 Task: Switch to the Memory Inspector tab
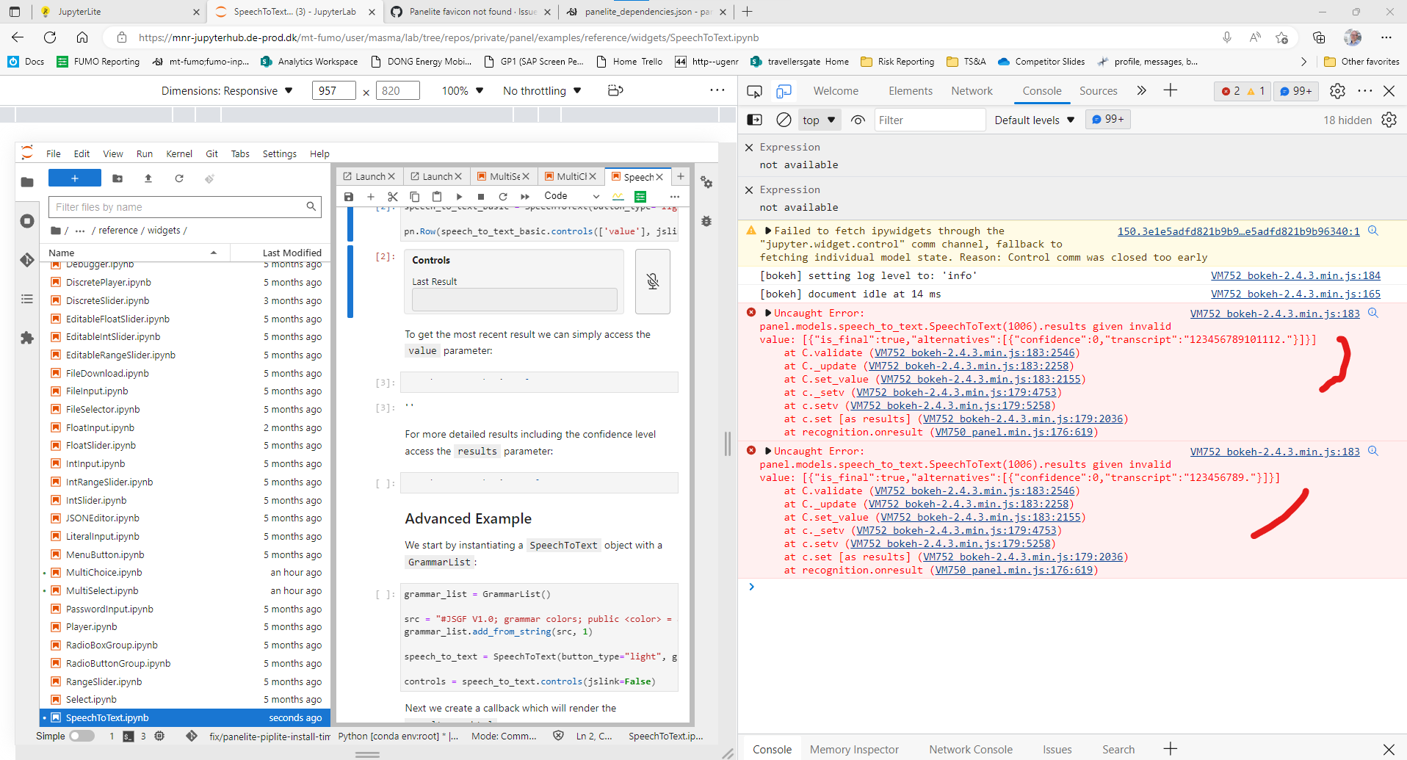click(x=854, y=749)
